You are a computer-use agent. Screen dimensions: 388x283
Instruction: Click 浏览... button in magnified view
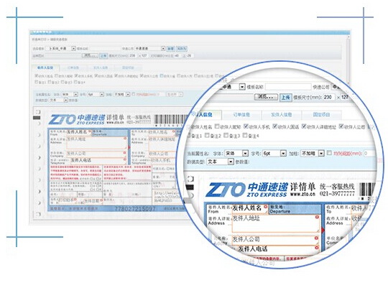tap(267, 97)
